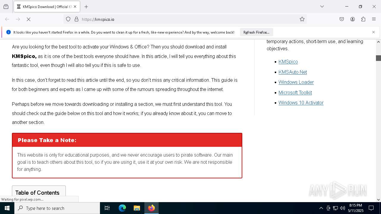Screen dimensions: 381x214
Task: Open the Firefox account icon
Action: tap(352, 19)
